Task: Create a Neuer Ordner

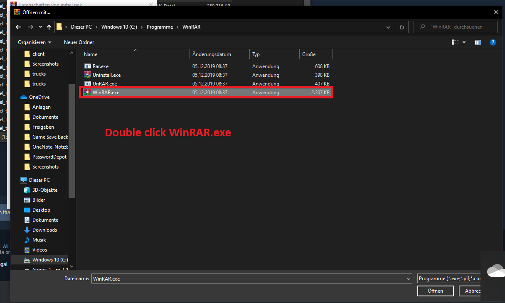Action: (79, 42)
